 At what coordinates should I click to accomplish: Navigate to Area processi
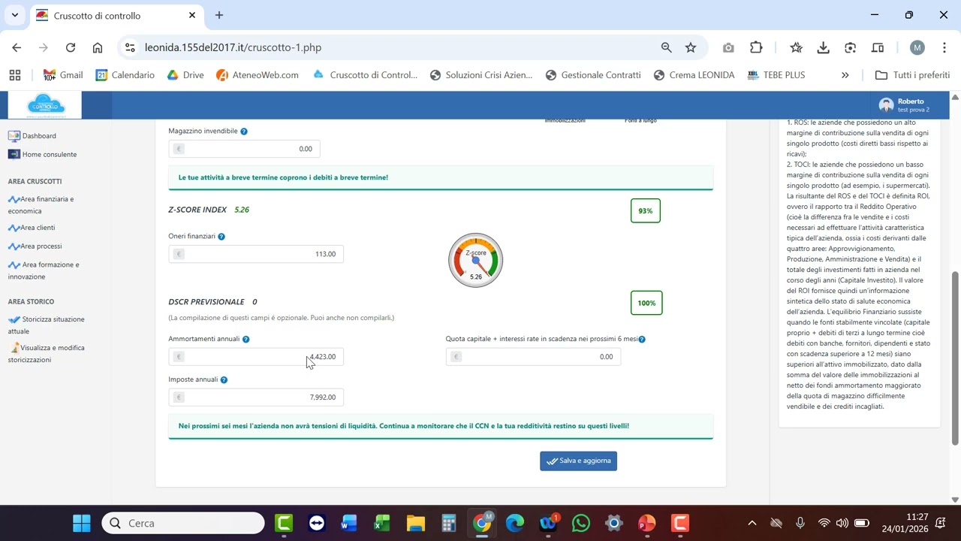click(41, 246)
